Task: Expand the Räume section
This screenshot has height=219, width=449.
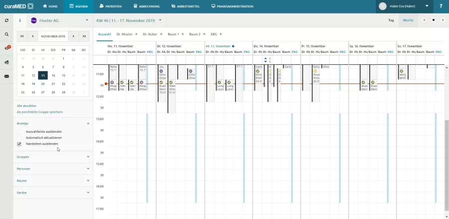Action: (x=53, y=181)
